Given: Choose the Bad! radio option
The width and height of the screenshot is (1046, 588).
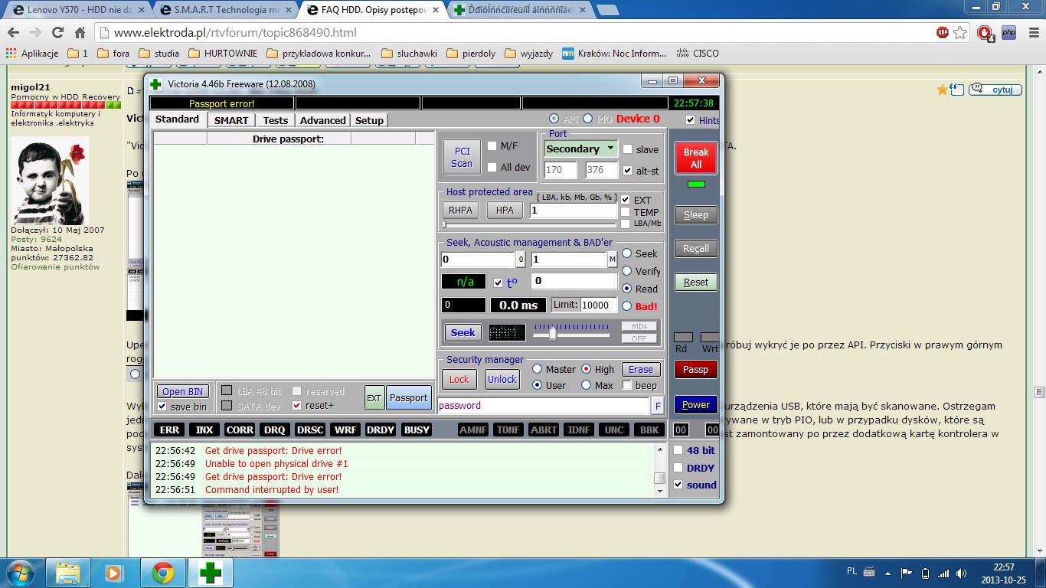Looking at the screenshot, I should pyautogui.click(x=627, y=306).
